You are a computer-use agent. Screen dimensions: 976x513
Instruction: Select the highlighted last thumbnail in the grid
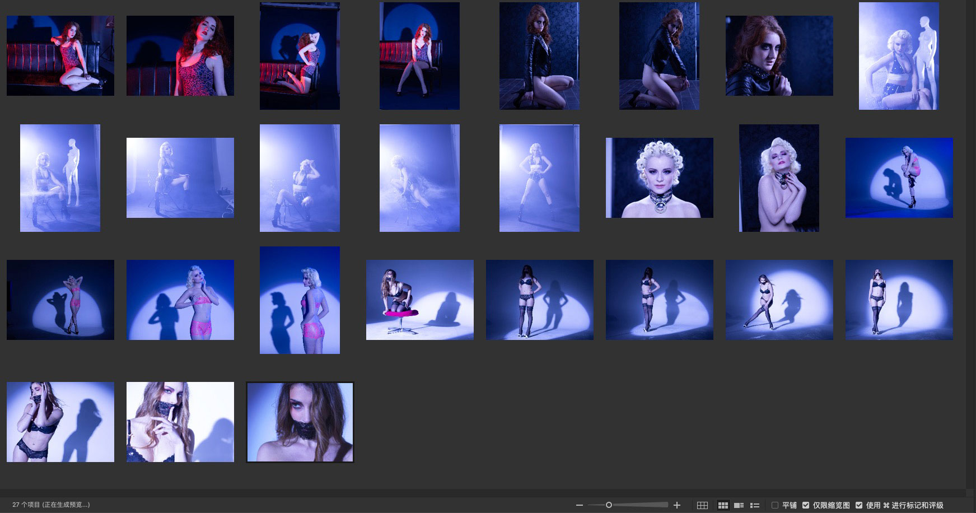click(x=300, y=422)
